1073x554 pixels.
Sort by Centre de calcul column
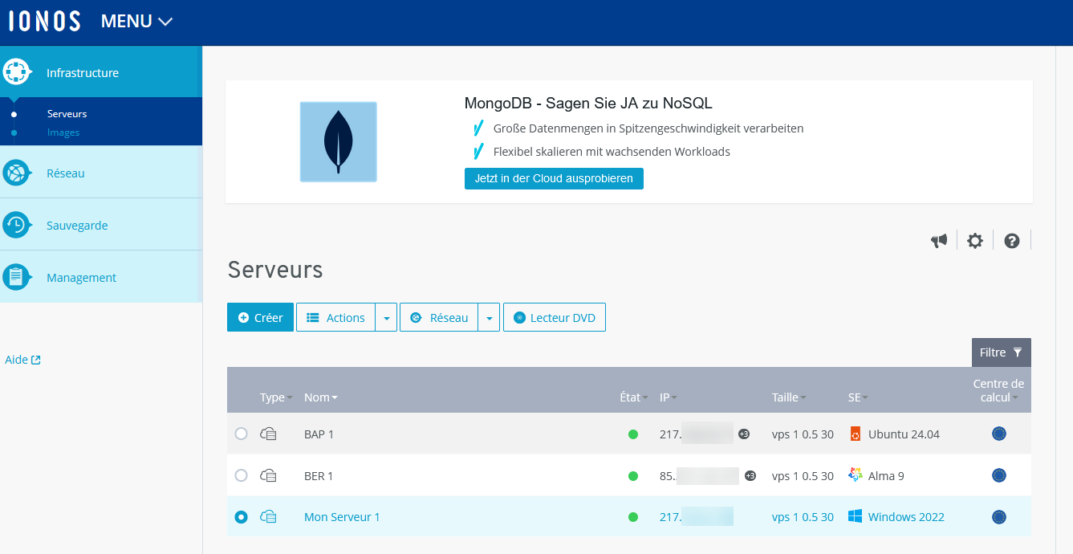point(998,391)
